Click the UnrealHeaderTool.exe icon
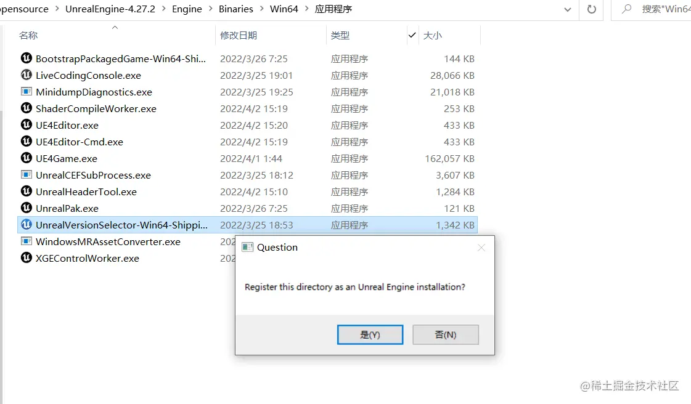691x404 pixels. [x=27, y=190]
